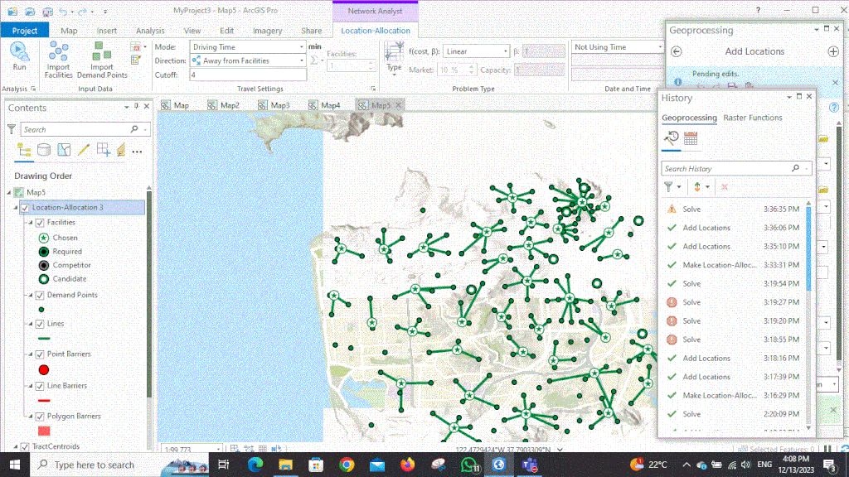The width and height of the screenshot is (849, 477).
Task: Toggle Facilities layer checkbox
Action: (40, 222)
